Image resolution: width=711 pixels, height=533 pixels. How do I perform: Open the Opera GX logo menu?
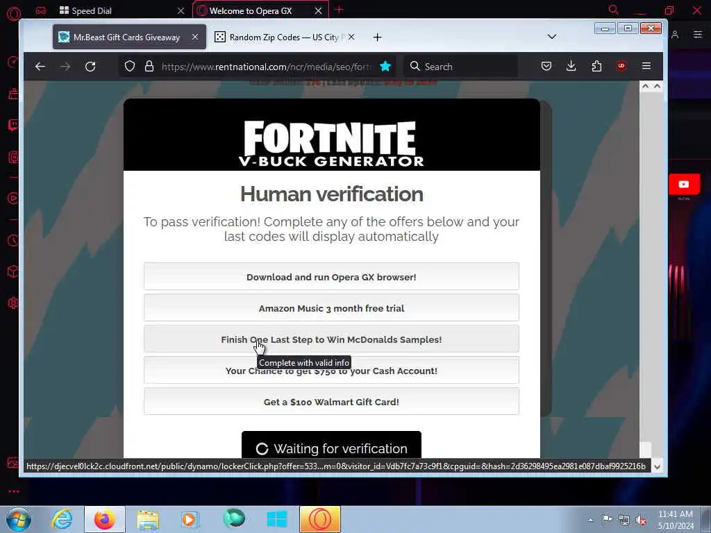[x=14, y=13]
